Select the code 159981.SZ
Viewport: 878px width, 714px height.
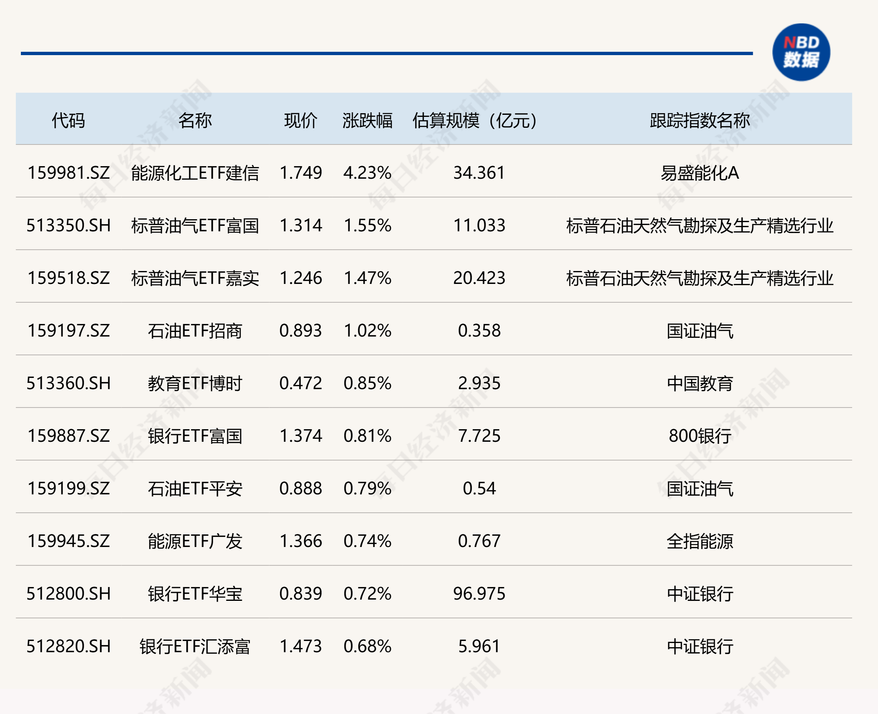[69, 173]
